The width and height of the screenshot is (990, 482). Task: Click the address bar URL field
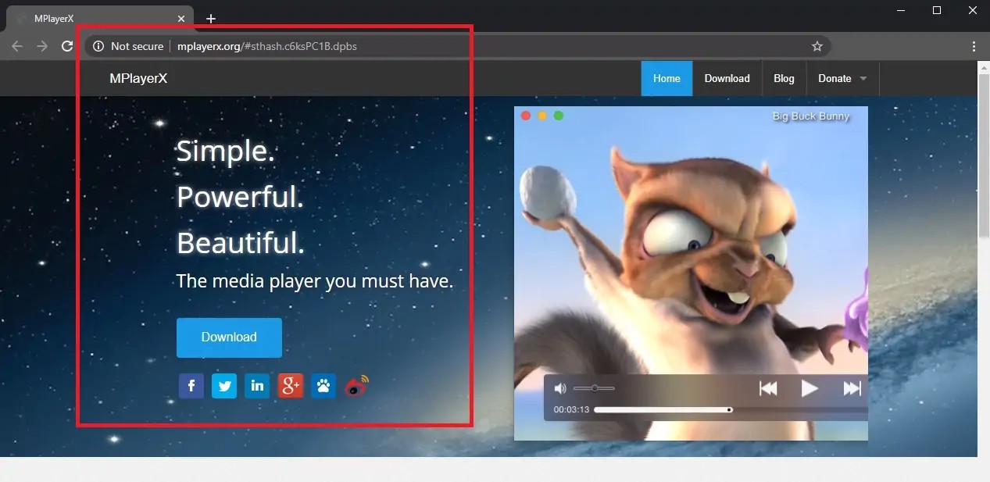(457, 46)
